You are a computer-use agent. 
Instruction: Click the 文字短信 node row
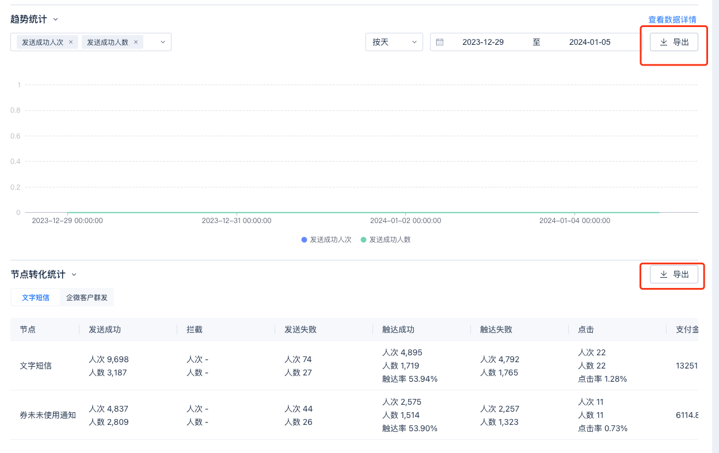pyautogui.click(x=36, y=366)
